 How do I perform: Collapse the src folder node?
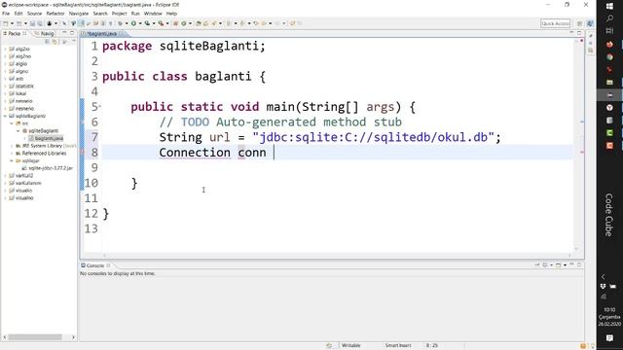click(x=12, y=123)
